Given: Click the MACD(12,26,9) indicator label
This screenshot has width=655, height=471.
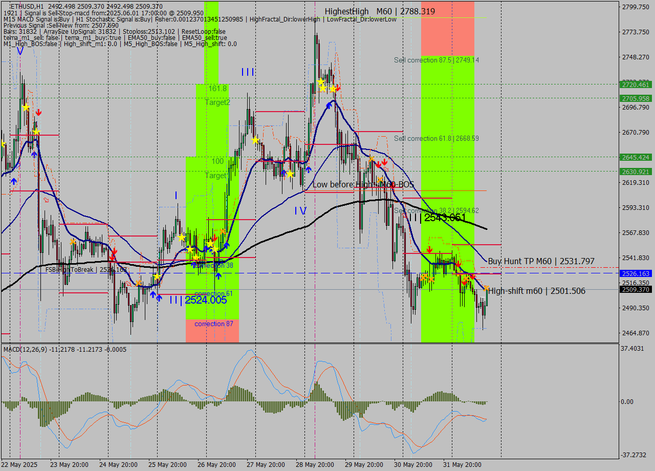Looking at the screenshot, I should [x=33, y=349].
